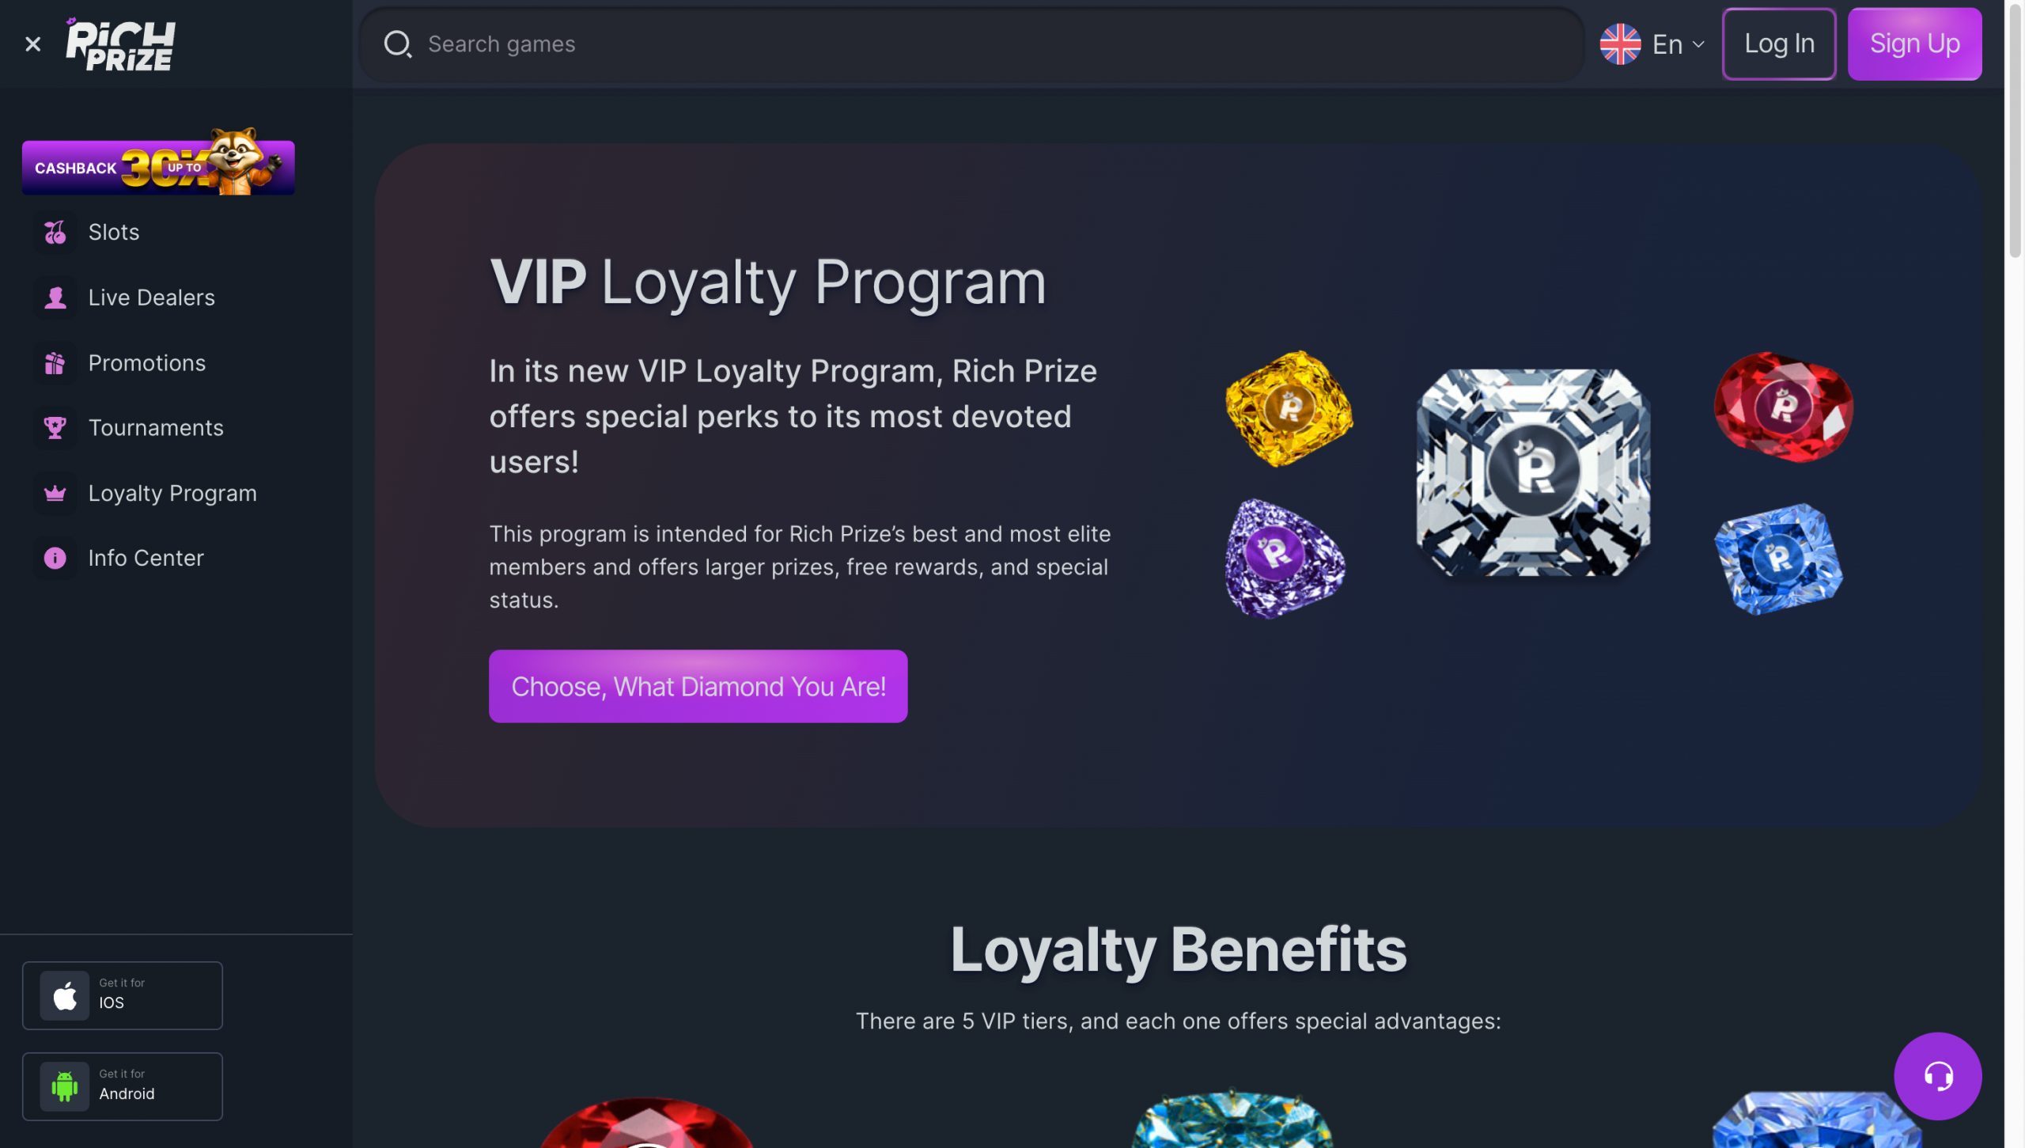
Task: Click the search magnifier icon
Action: point(399,44)
